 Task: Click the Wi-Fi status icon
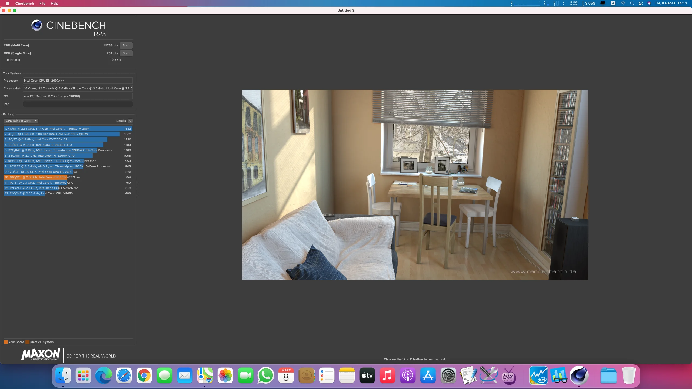(x=623, y=3)
